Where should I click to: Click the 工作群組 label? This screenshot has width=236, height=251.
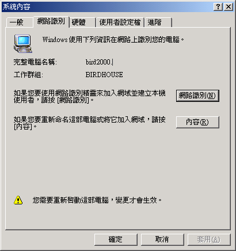28,75
